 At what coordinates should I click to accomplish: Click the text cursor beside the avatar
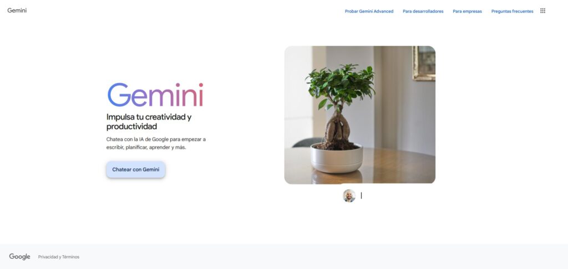[361, 195]
